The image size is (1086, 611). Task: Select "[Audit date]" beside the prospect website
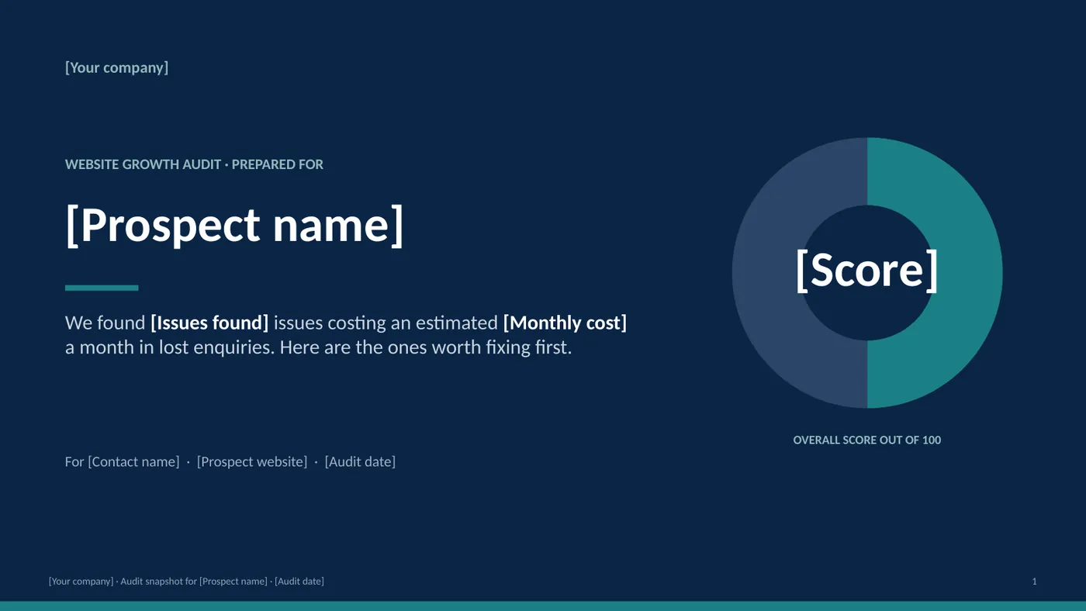[x=360, y=462]
